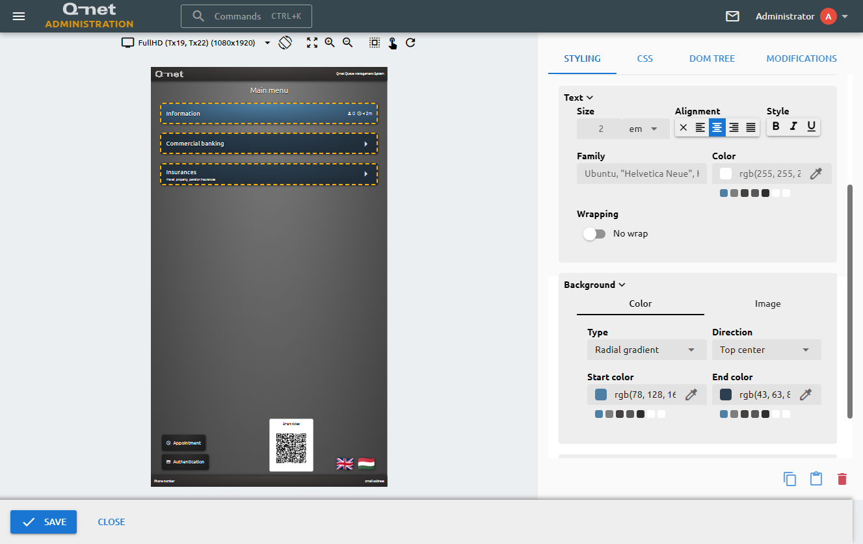Toggle bold text style

point(776,126)
